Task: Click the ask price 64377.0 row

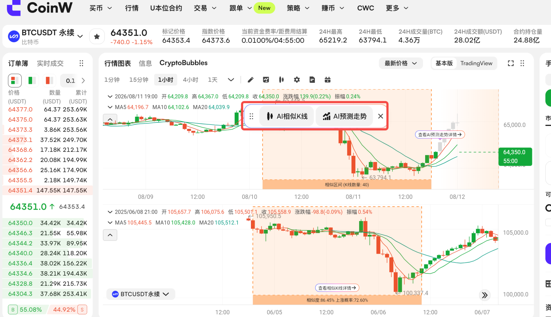Action: click(48, 110)
